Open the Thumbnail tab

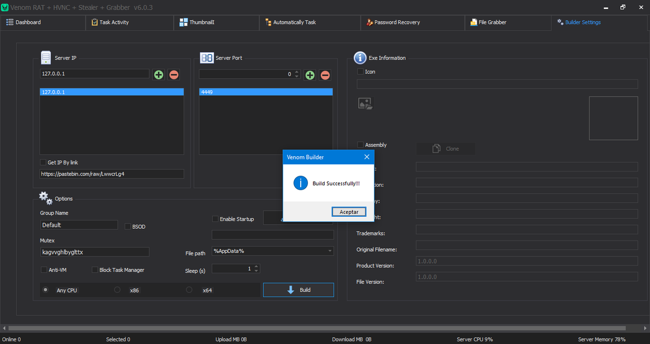click(216, 22)
